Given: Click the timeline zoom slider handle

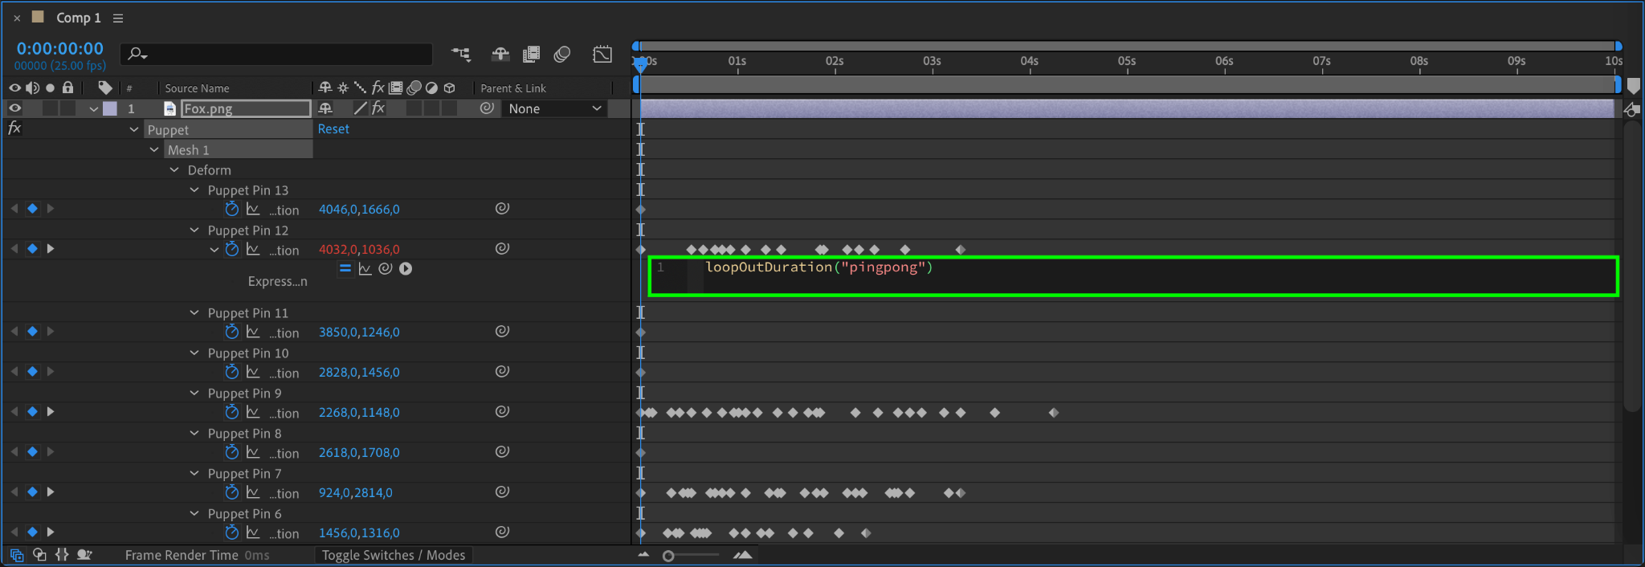Looking at the screenshot, I should 668,556.
